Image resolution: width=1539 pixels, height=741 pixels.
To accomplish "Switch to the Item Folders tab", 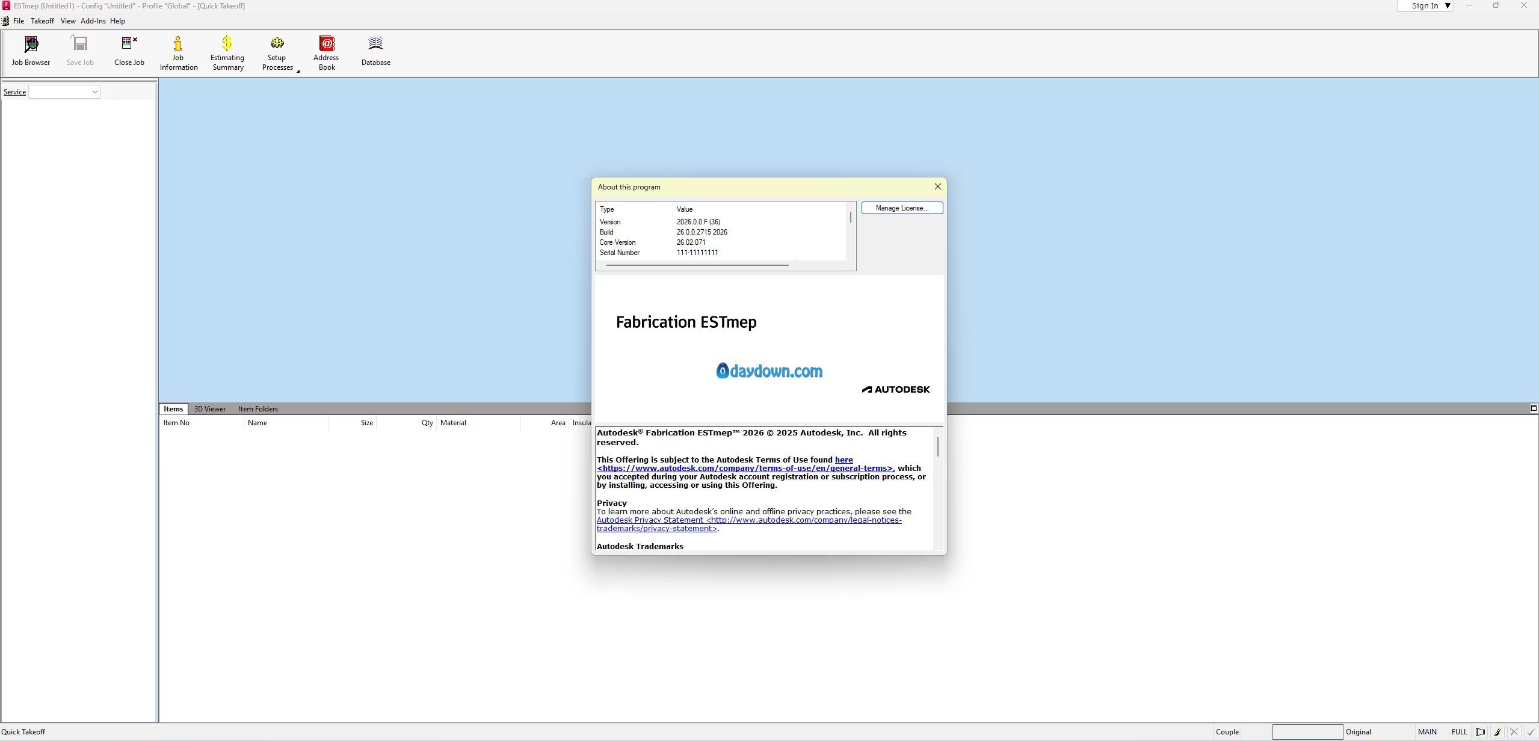I will click(258, 409).
